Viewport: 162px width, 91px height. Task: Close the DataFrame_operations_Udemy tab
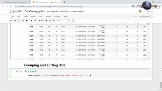29,2
